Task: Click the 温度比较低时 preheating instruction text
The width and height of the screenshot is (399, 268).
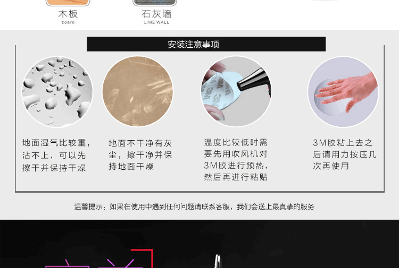Action: [x=236, y=159]
